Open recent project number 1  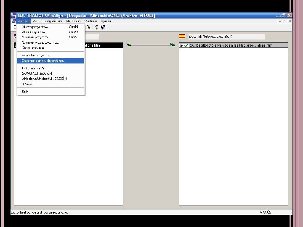pyautogui.click(x=50, y=68)
